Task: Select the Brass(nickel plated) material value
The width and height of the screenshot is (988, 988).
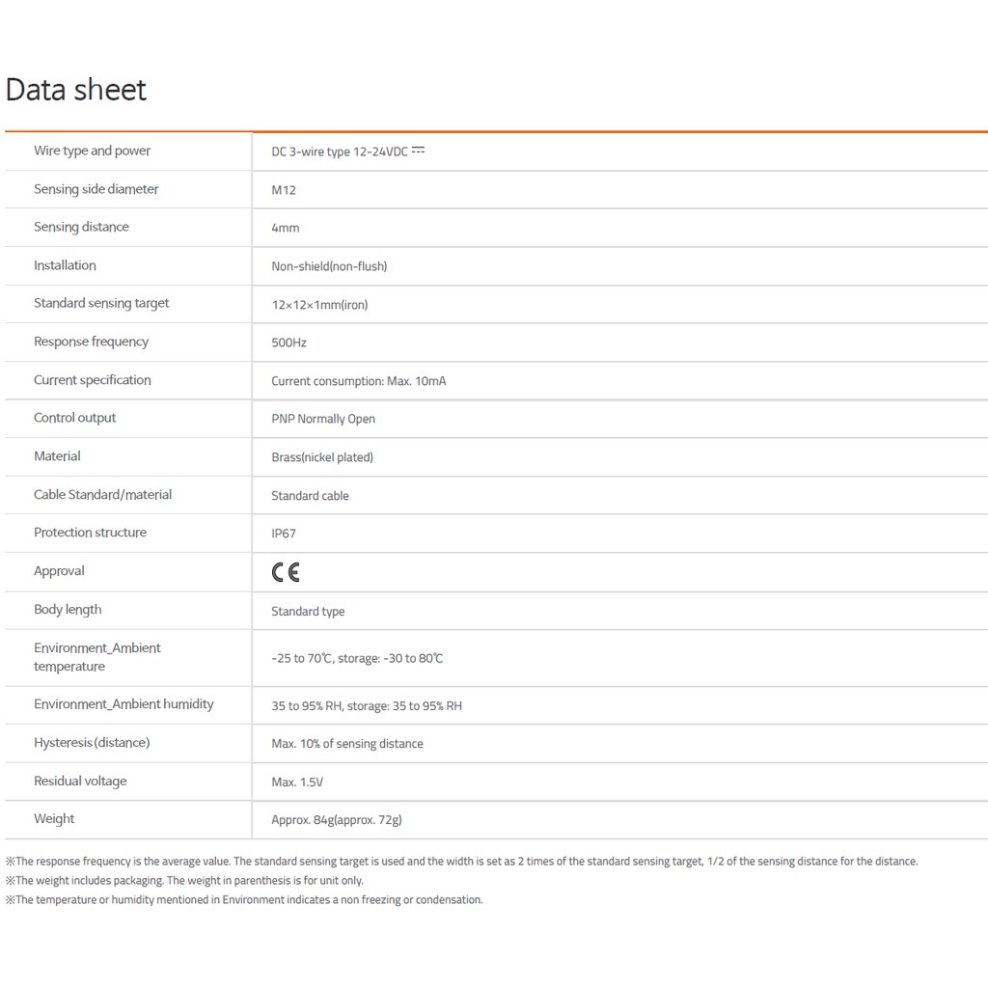Action: tap(322, 457)
